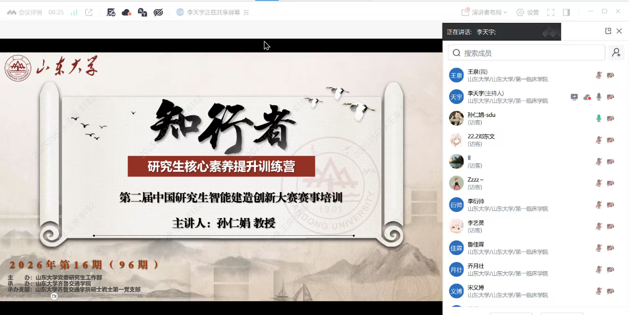Toggle the side panel layout icon

pyautogui.click(x=566, y=12)
